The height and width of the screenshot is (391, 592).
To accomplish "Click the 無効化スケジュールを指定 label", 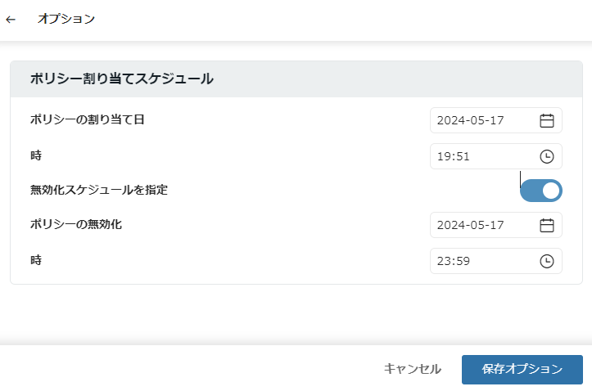I will [x=99, y=190].
